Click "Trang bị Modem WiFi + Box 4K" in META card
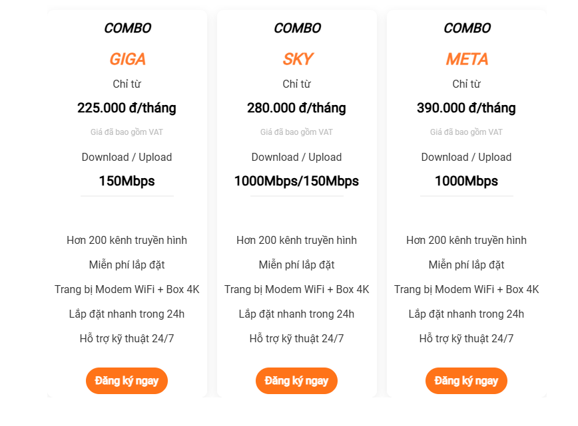Image resolution: width=578 pixels, height=426 pixels. pos(466,289)
